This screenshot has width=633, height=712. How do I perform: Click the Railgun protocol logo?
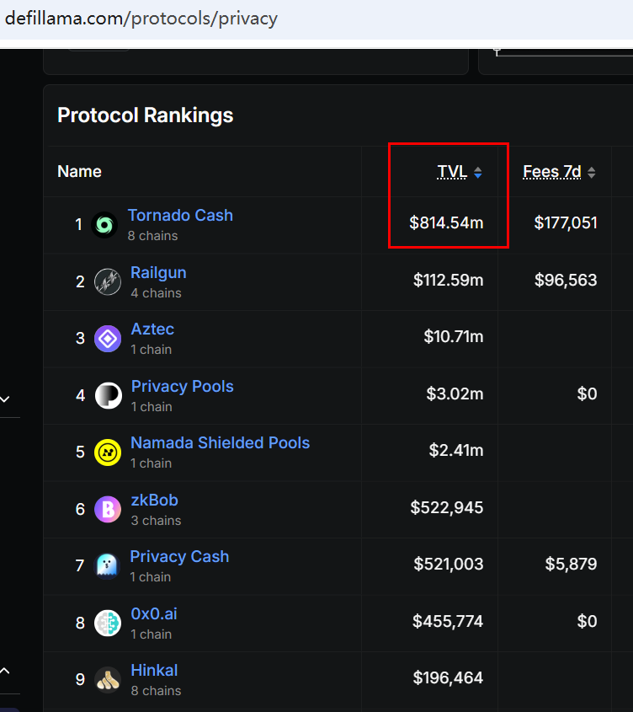coord(108,282)
